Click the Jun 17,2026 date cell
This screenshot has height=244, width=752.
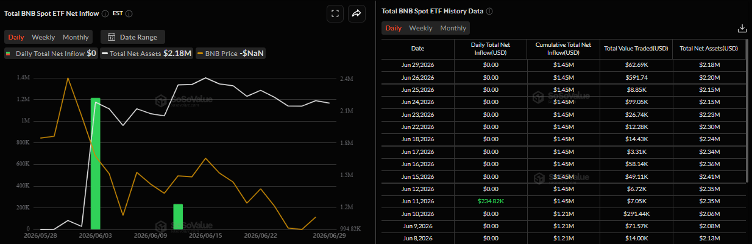coord(417,152)
